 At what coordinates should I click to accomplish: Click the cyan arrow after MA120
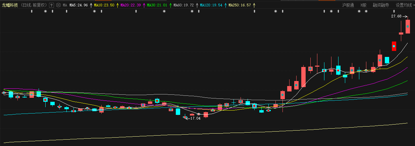[x=225, y=5]
